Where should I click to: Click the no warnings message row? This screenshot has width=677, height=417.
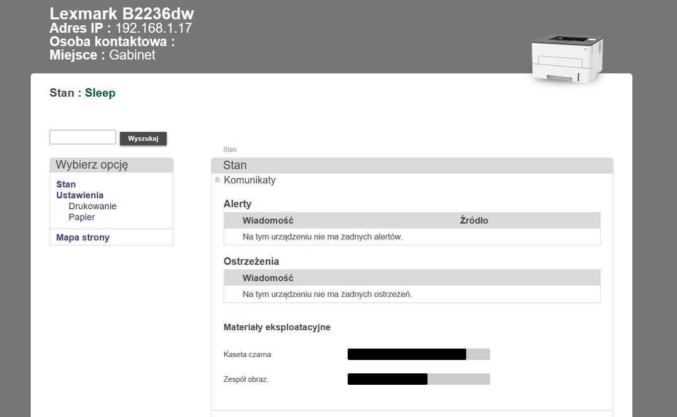(x=412, y=295)
